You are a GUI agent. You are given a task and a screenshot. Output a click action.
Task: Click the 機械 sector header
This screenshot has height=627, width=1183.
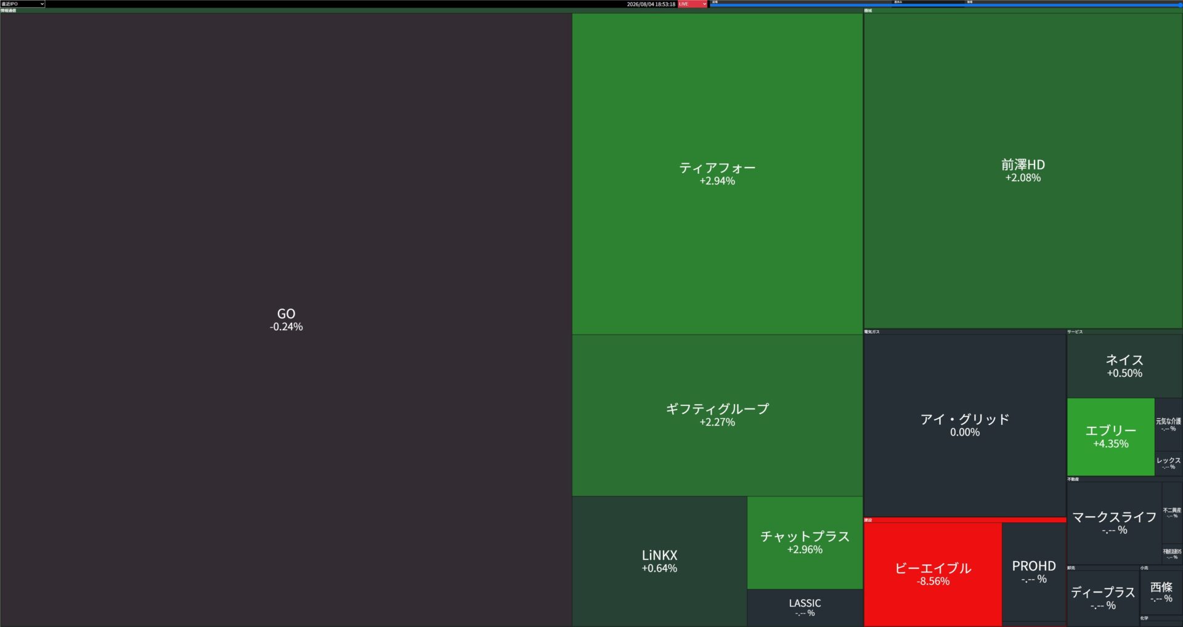tap(1023, 10)
